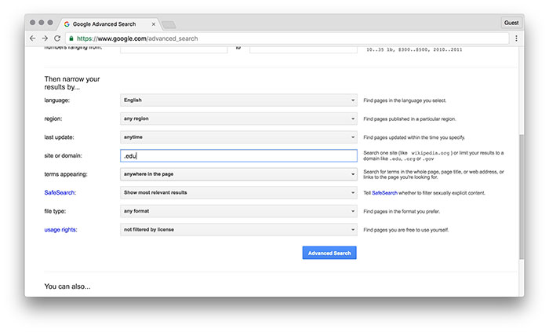Click the green secure padlock icon

(x=71, y=38)
